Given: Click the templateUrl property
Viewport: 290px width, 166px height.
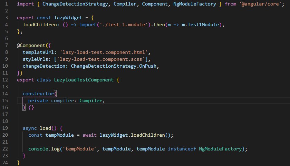Looking at the screenshot, I should point(38,52).
